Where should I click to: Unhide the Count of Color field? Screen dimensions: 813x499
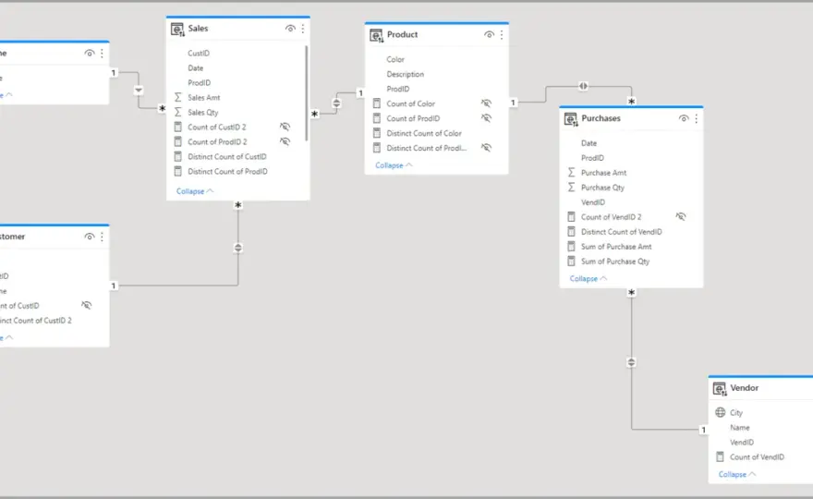pos(486,103)
